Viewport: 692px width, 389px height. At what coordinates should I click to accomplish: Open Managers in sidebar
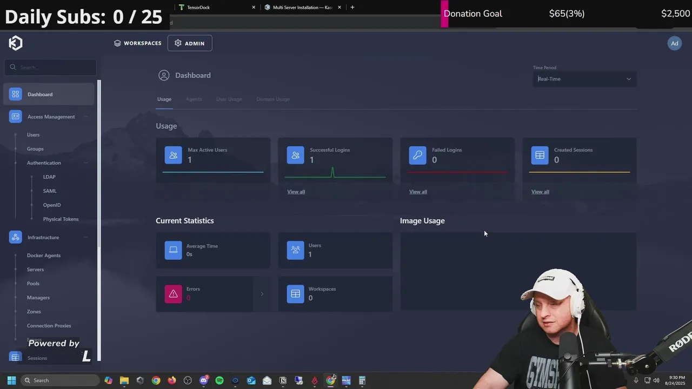pyautogui.click(x=38, y=298)
